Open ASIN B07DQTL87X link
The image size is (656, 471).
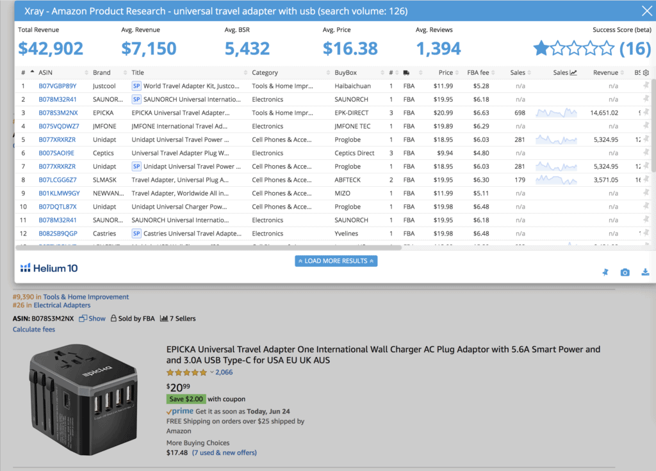58,207
